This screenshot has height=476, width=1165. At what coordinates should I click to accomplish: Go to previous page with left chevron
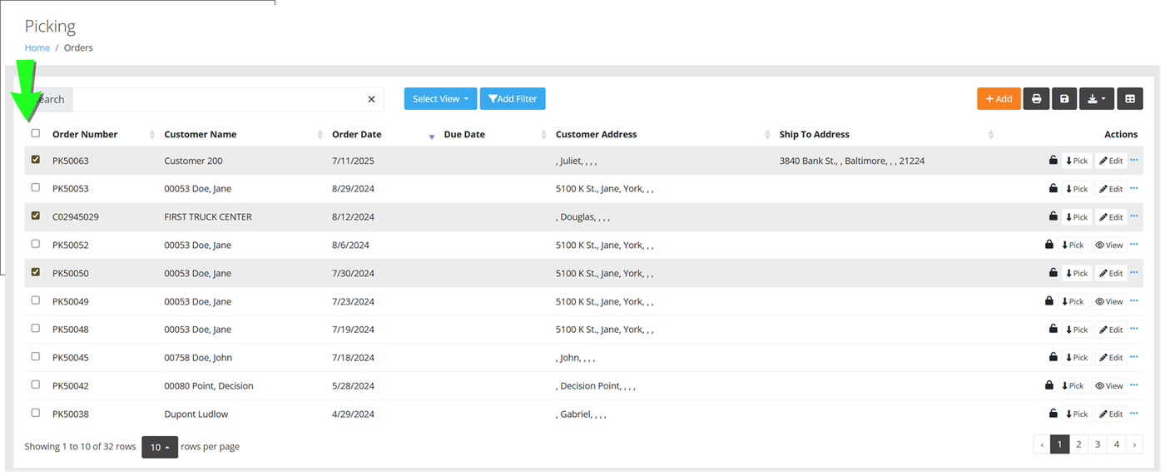(x=1042, y=444)
